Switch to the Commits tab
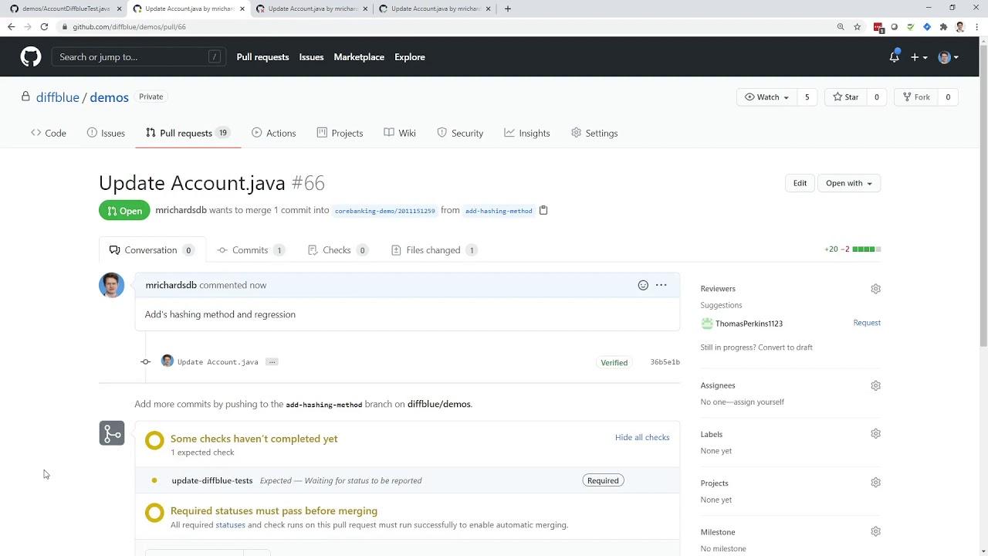The height and width of the screenshot is (556, 988). pos(250,250)
